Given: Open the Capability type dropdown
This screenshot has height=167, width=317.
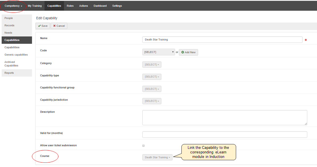Looking at the screenshot, I should (152, 77).
